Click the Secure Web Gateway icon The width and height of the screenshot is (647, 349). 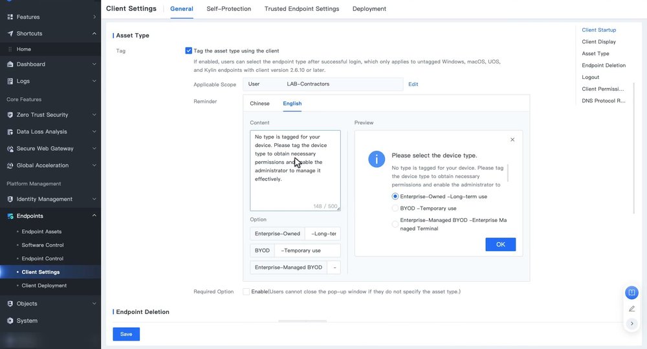[10, 149]
